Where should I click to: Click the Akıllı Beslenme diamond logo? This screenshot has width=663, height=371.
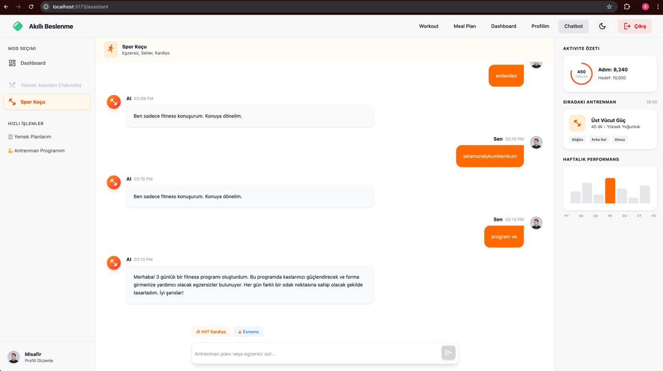(x=17, y=25)
